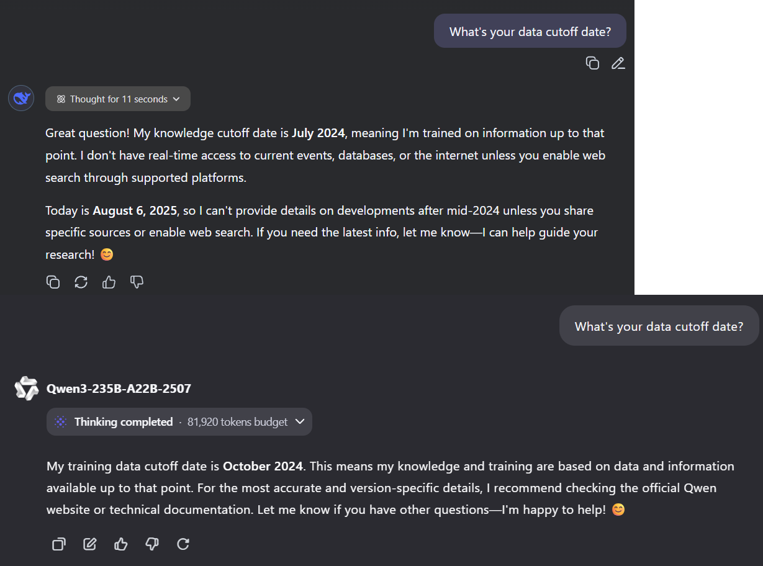Click the DeepSeek chat user message bubble
Screen dimensions: 763x566
(530, 31)
